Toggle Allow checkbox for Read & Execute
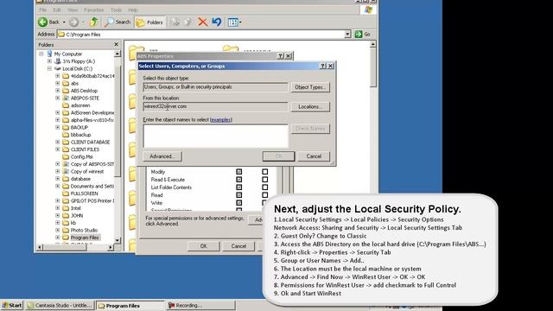 click(x=239, y=180)
